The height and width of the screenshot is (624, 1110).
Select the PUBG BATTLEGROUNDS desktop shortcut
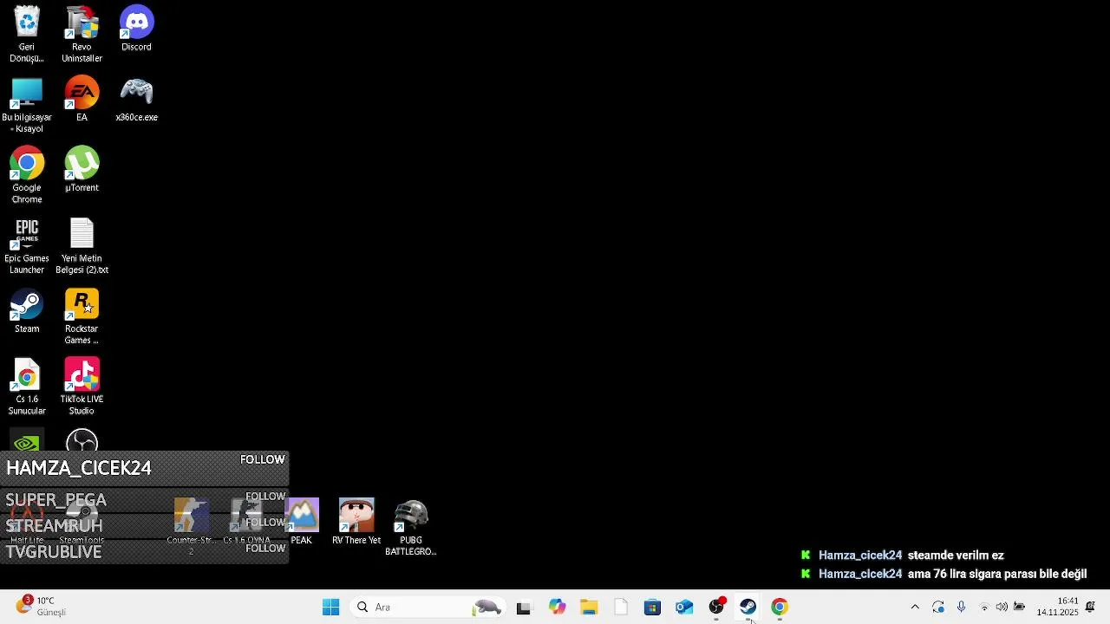(411, 527)
